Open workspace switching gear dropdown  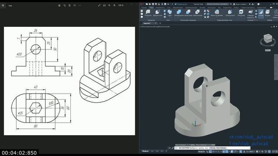click(x=260, y=152)
